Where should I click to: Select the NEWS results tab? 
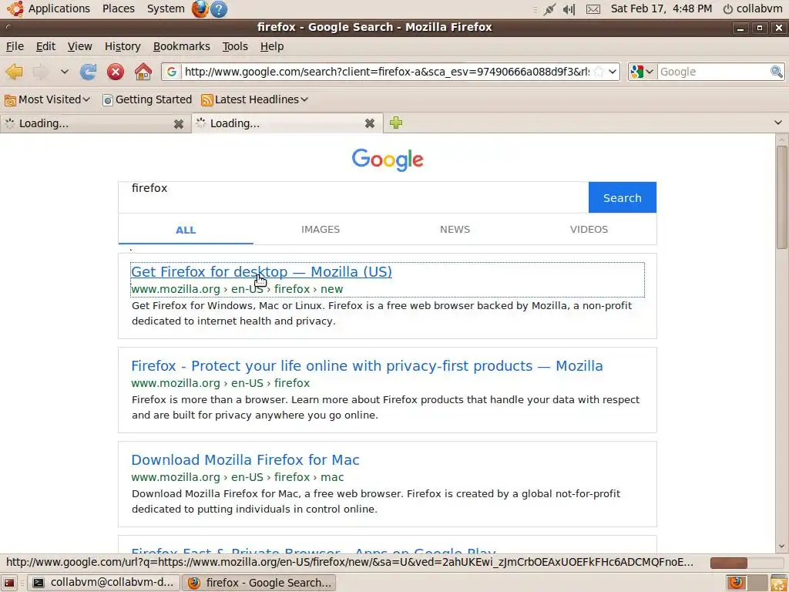(x=455, y=230)
